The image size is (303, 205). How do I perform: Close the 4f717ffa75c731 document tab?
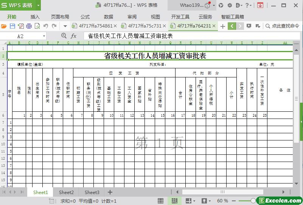click(x=164, y=26)
